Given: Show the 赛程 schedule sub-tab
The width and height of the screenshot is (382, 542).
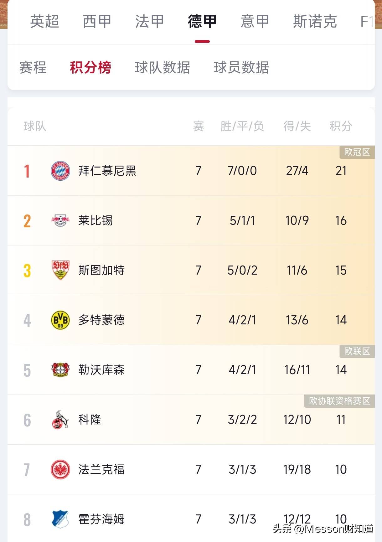Looking at the screenshot, I should click(x=33, y=67).
